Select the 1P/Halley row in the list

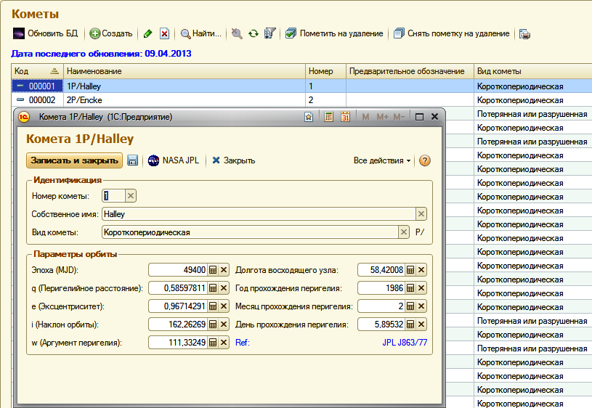pyautogui.click(x=301, y=86)
